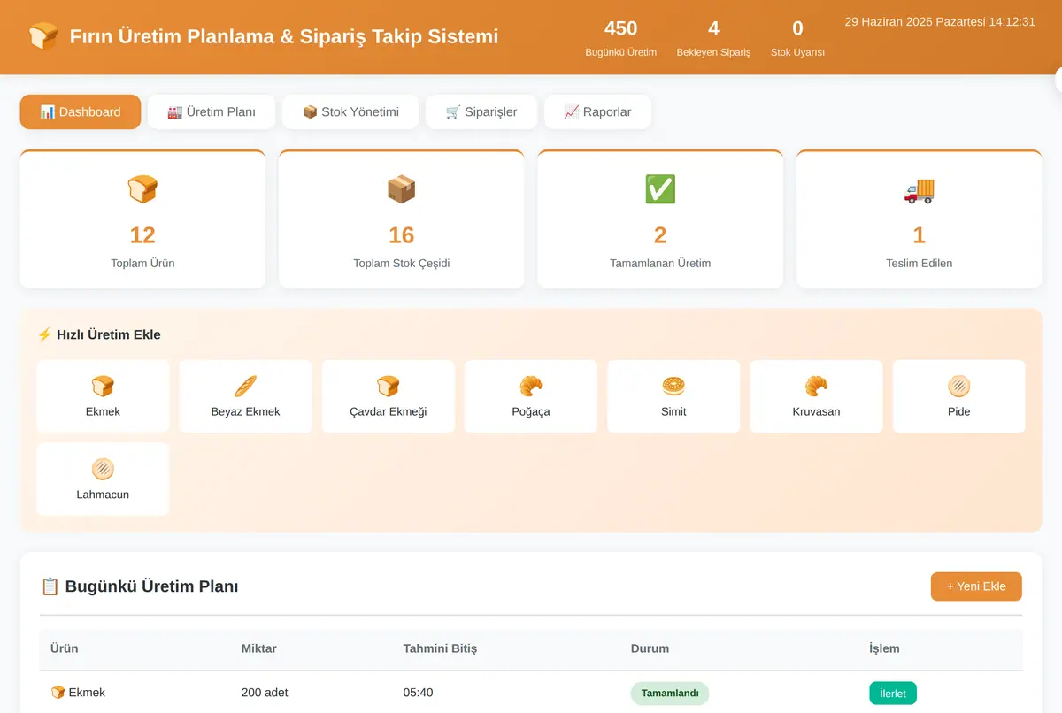Image resolution: width=1062 pixels, height=713 pixels.
Task: Click the Hızlı Üretim Ekle heading
Action: coord(99,334)
